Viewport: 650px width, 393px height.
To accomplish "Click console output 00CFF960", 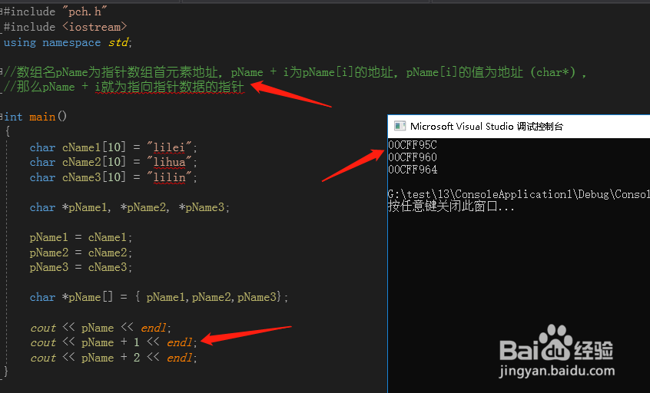I will 413,157.
